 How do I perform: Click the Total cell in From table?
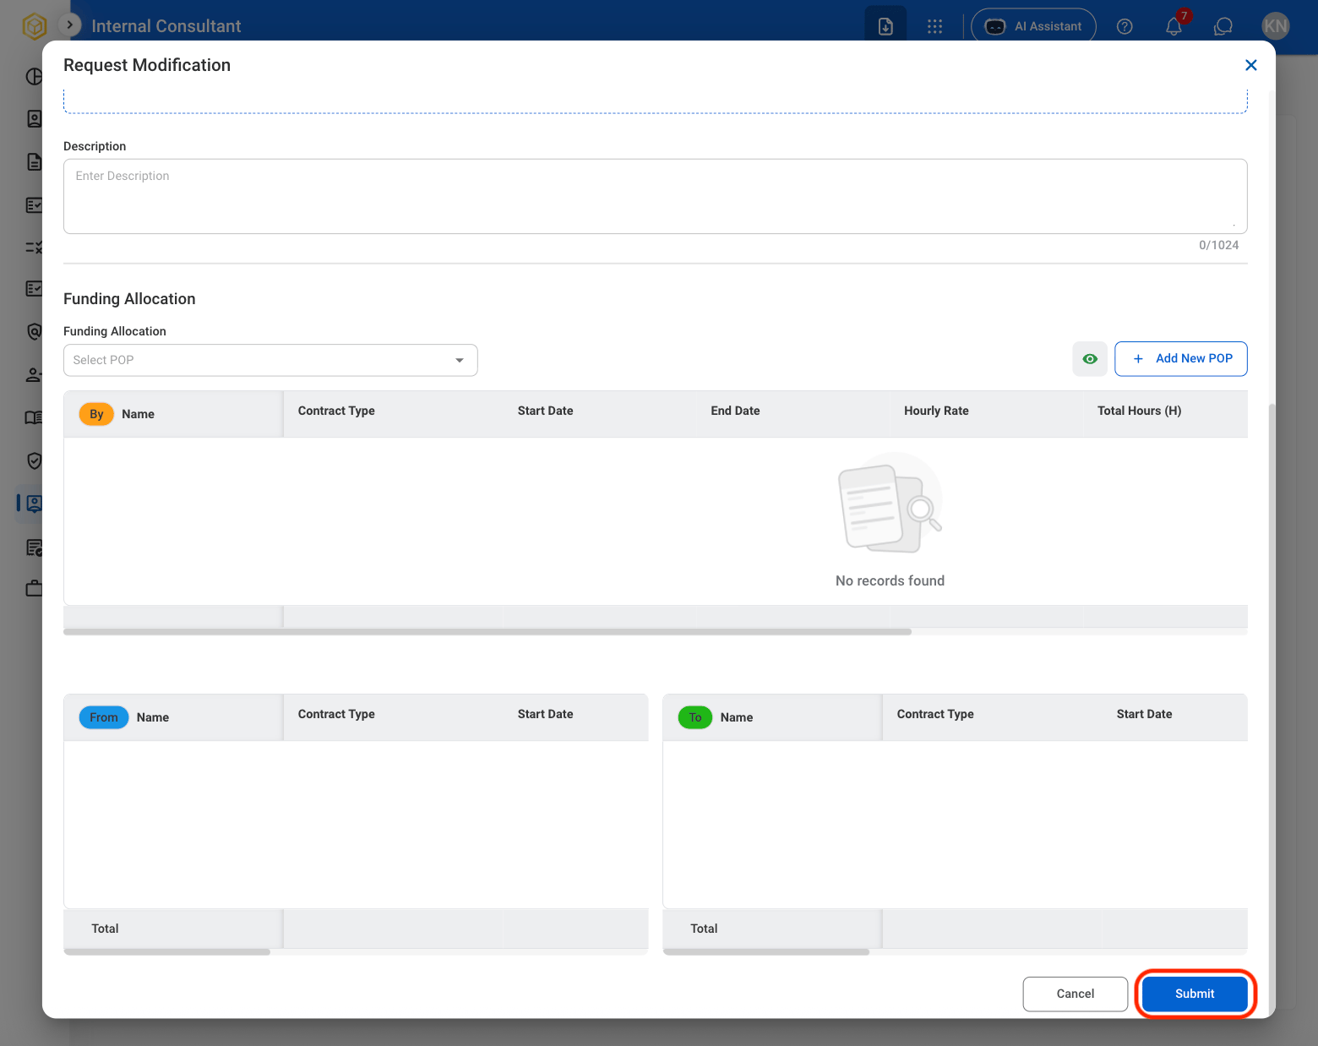click(173, 929)
